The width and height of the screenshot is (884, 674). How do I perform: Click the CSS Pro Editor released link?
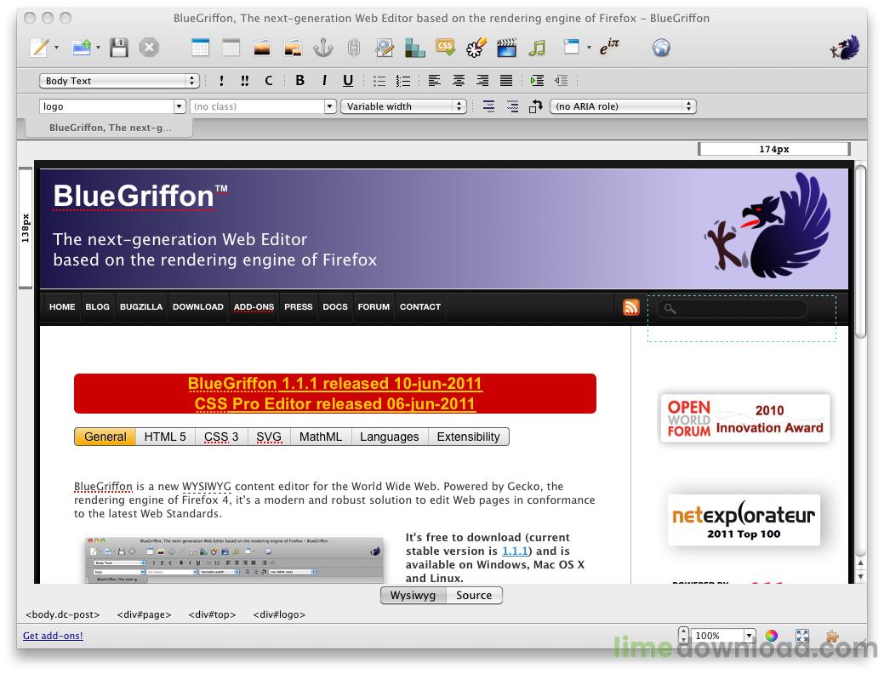coord(335,404)
